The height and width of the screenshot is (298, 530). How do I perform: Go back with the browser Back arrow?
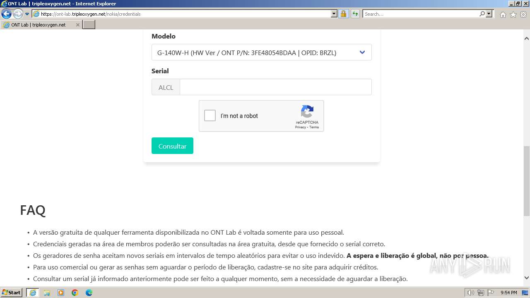click(6, 14)
